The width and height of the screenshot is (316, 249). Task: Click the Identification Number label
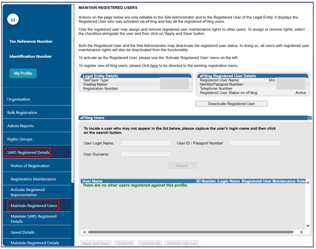coord(31,57)
